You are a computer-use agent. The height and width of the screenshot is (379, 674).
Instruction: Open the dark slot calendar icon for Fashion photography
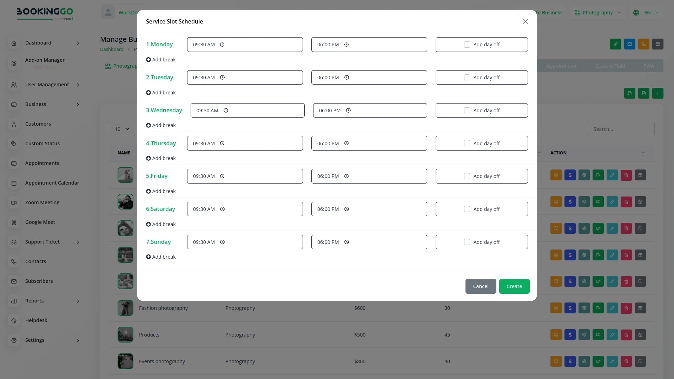pyautogui.click(x=640, y=308)
